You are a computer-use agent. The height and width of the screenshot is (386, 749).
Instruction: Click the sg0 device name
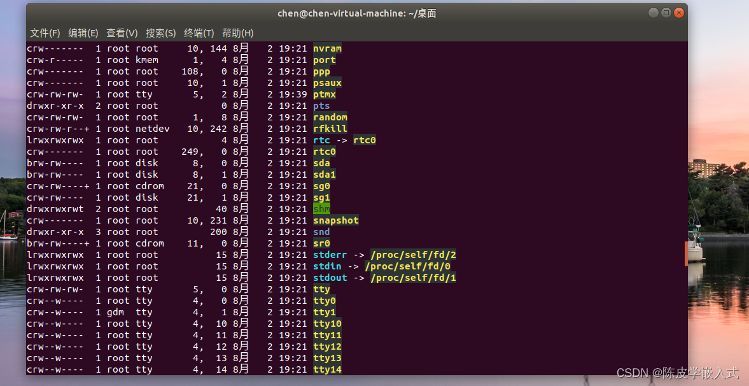[321, 186]
